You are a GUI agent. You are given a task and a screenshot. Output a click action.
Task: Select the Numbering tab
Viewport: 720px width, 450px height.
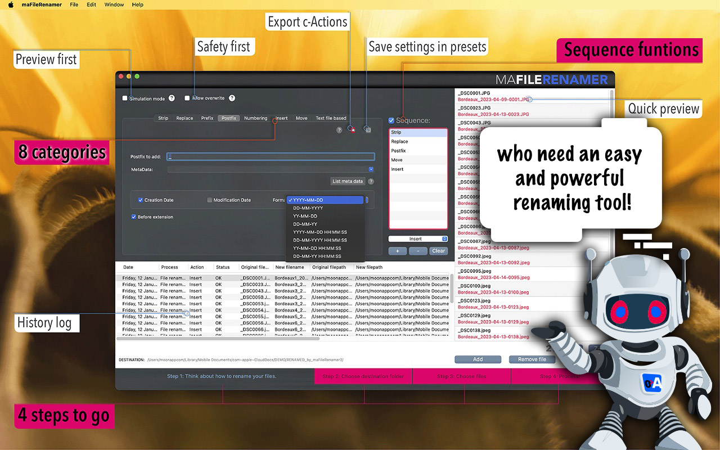click(x=256, y=118)
